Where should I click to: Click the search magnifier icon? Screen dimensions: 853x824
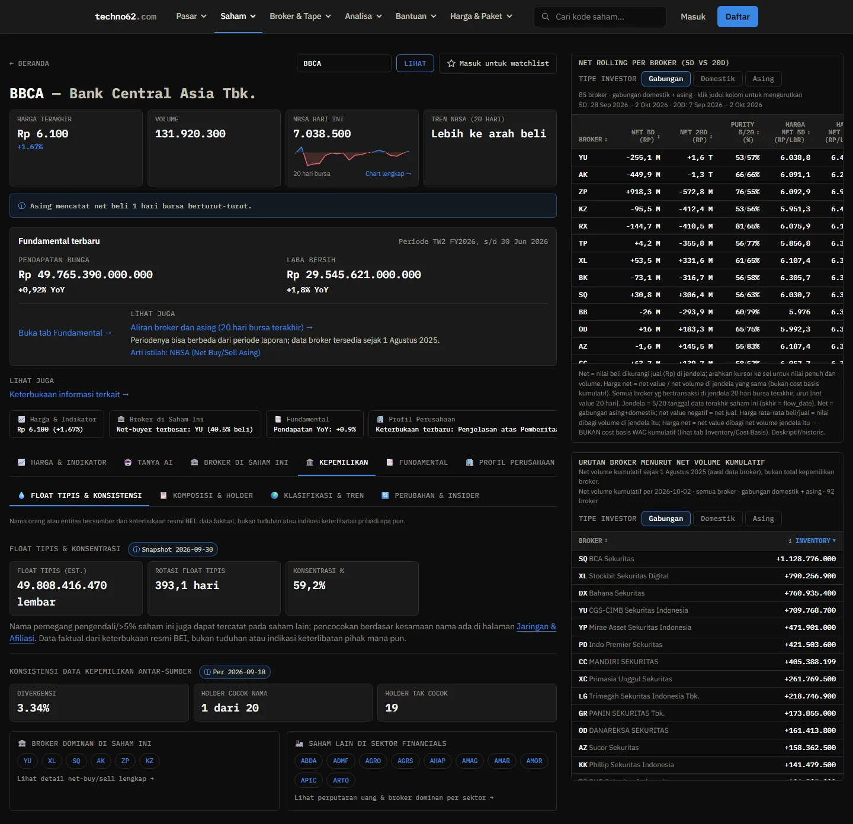tap(546, 17)
